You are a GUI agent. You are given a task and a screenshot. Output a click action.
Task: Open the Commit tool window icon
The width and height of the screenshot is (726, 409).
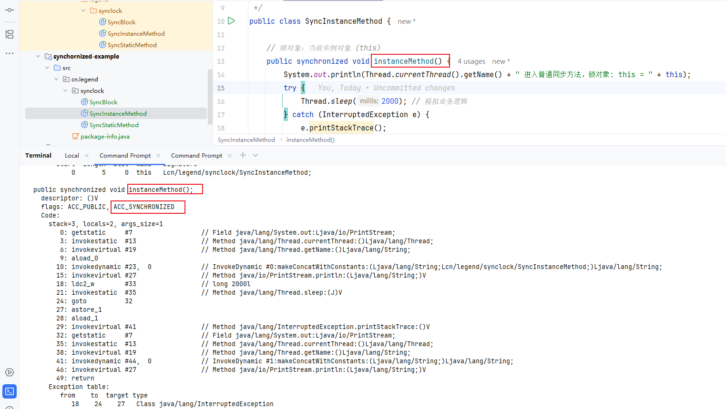pyautogui.click(x=10, y=10)
